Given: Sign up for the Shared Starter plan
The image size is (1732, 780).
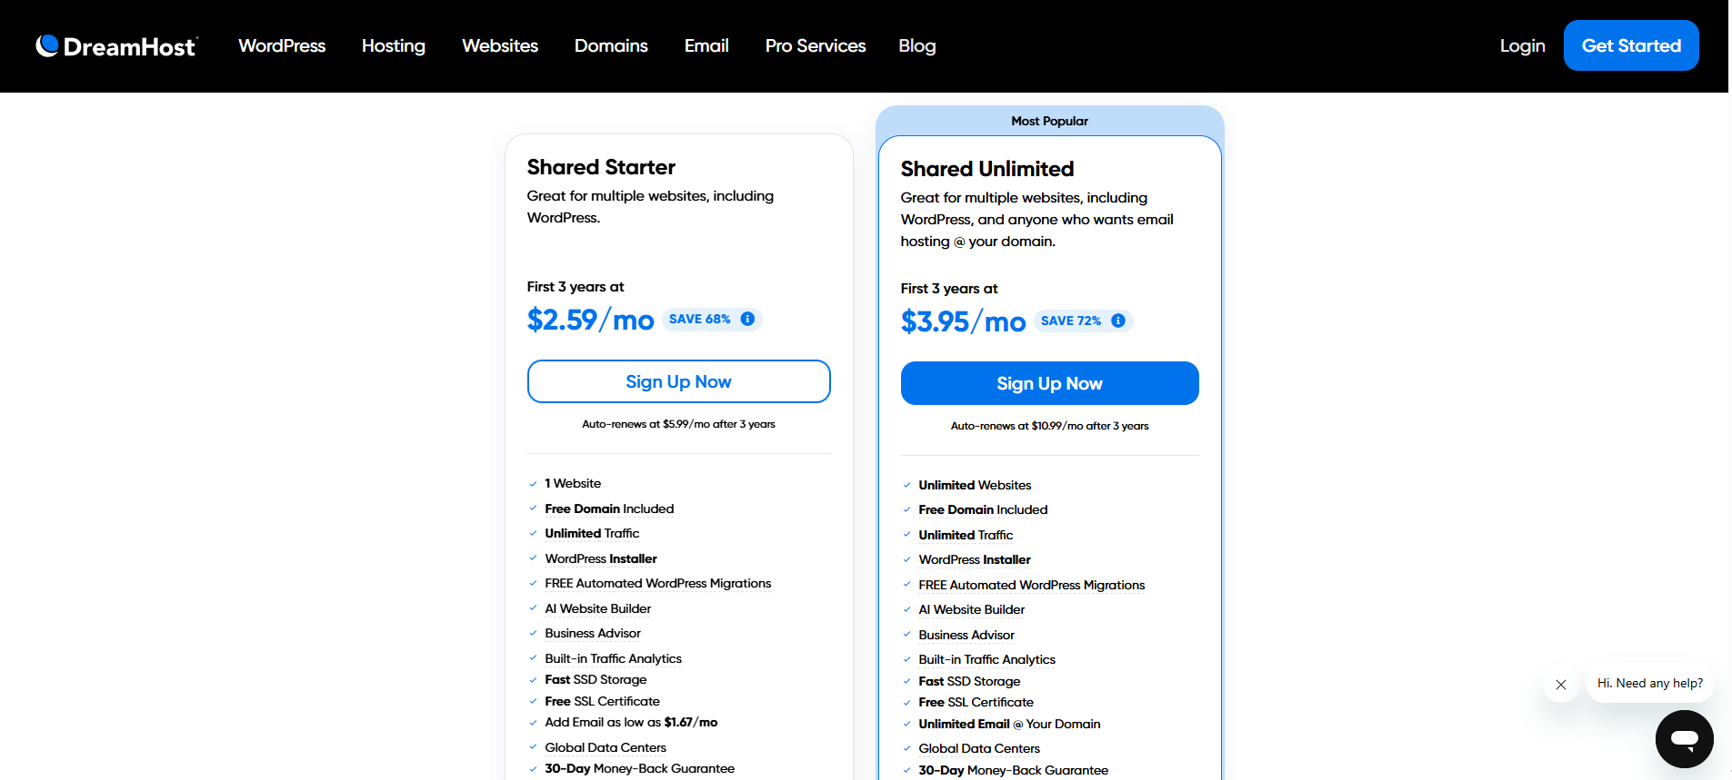Looking at the screenshot, I should [x=678, y=381].
